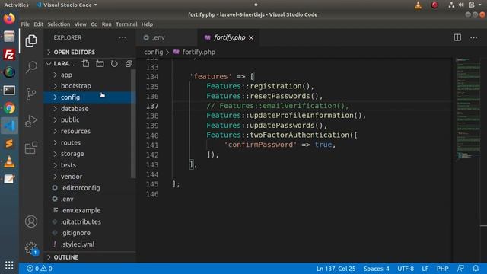Viewport: 487px width, 274px height.
Task: Launch Firefox from the dock
Action: tap(9, 18)
